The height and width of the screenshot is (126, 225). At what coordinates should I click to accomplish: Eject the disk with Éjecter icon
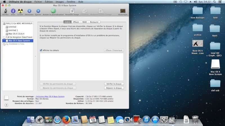pos(38,11)
